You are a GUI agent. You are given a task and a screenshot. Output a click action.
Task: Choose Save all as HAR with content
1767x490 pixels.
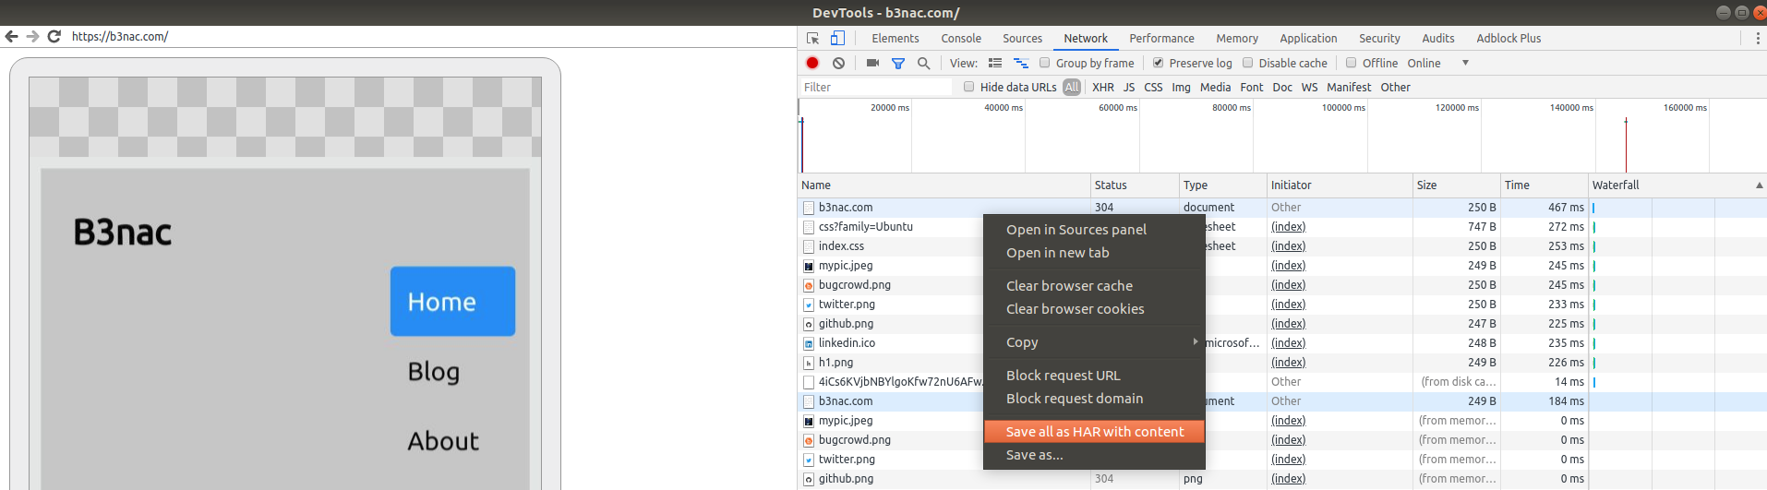pyautogui.click(x=1094, y=432)
